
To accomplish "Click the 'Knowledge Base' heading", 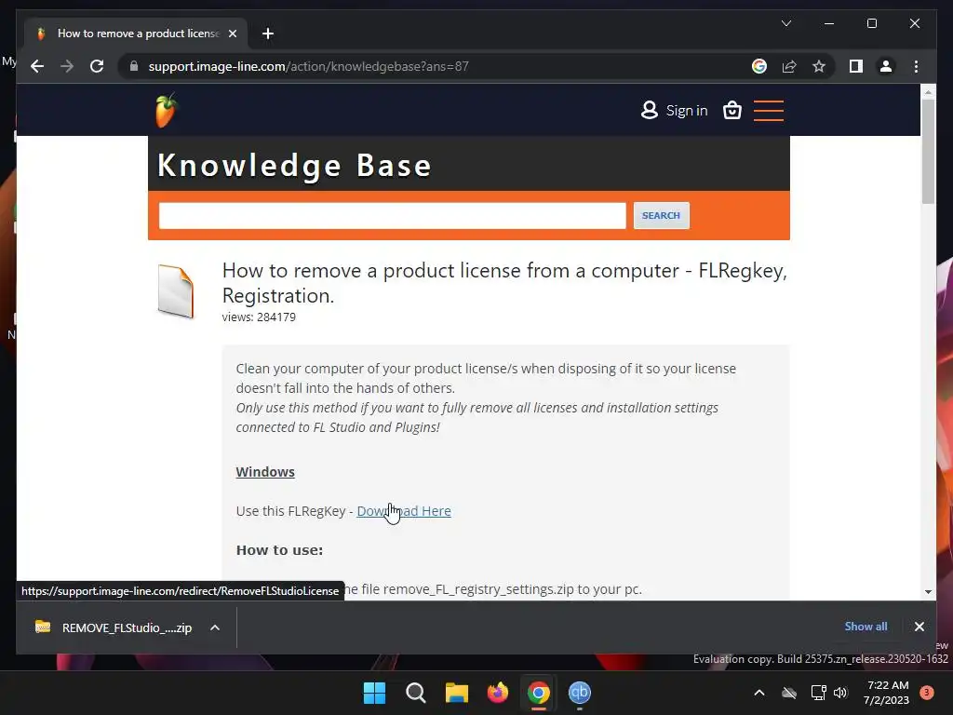I will point(294,166).
